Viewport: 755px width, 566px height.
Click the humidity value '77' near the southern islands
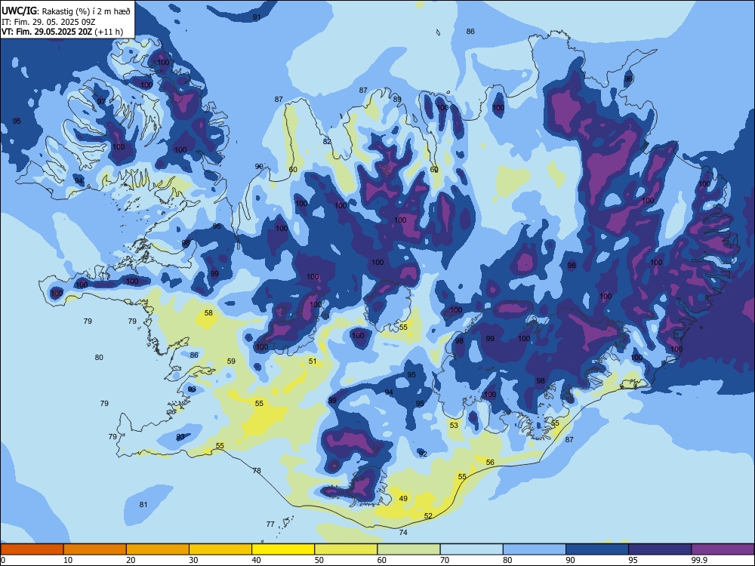click(270, 524)
